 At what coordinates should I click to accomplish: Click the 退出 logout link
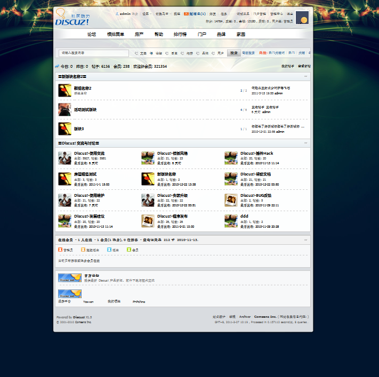pos(290,14)
